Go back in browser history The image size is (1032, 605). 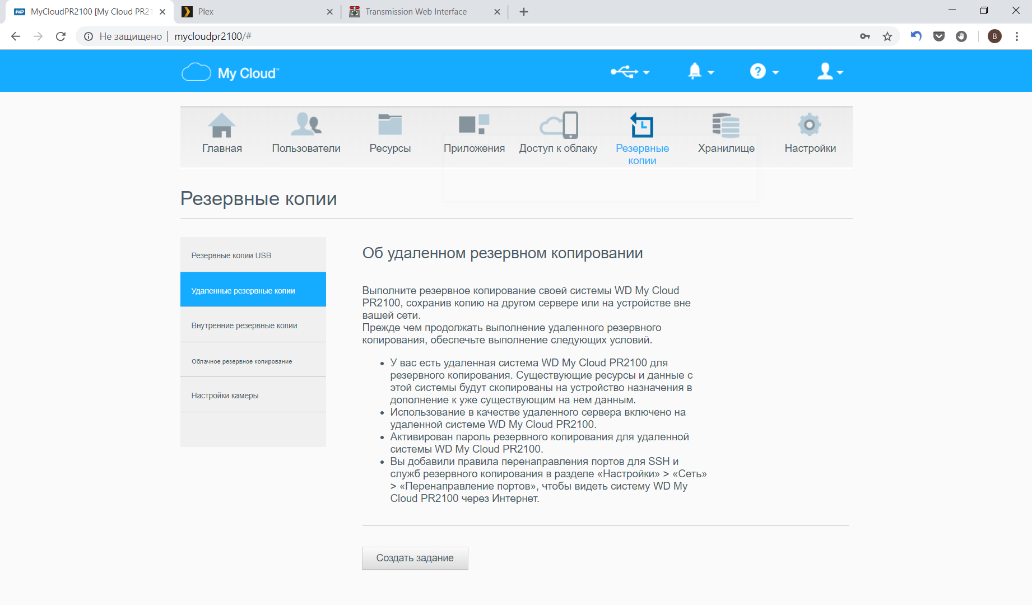click(x=16, y=36)
